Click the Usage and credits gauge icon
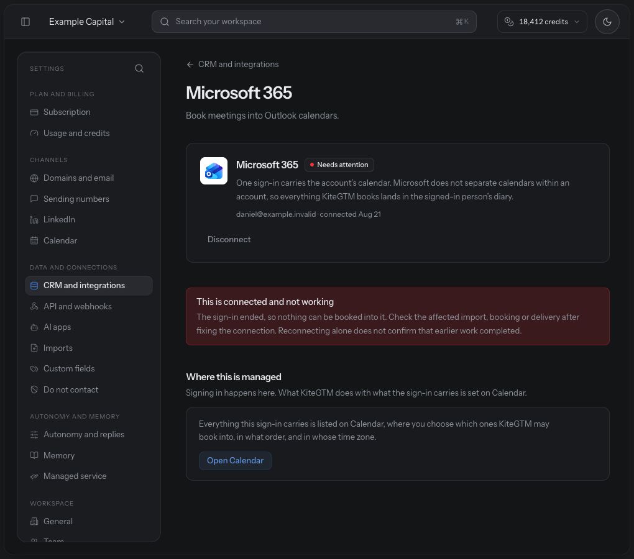This screenshot has height=559, width=634. 34,134
